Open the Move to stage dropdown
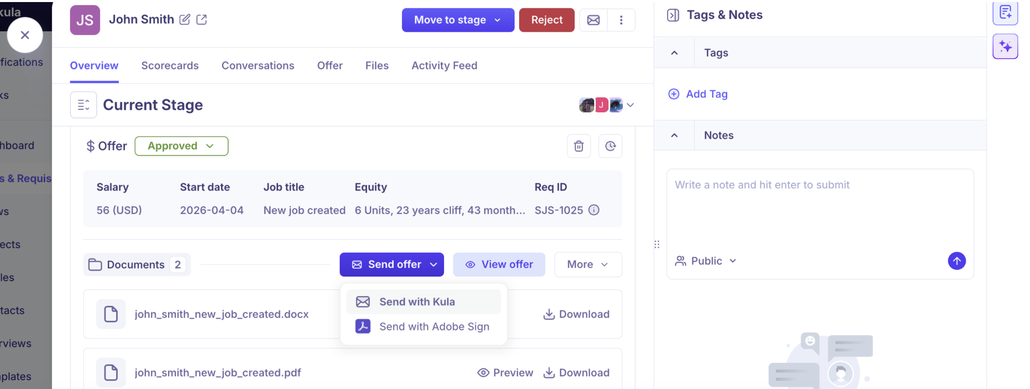 click(x=457, y=20)
